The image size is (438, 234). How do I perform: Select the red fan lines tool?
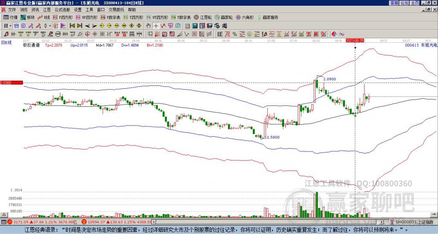coord(157,34)
